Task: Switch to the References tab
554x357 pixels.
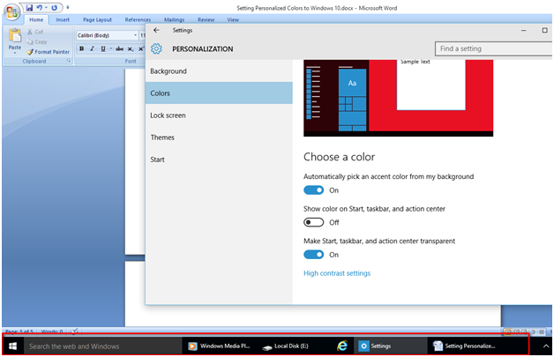Action: (x=138, y=19)
